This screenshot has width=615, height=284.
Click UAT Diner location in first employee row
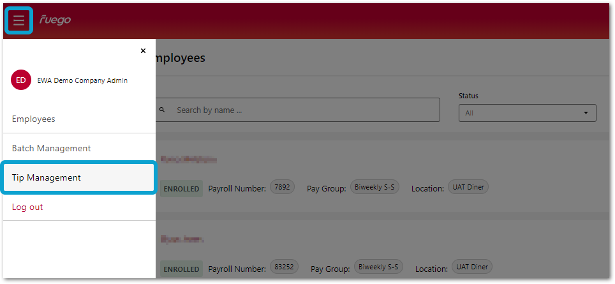point(468,188)
